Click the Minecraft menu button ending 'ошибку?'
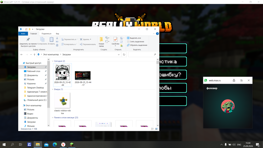Viewport: 263px width, 148px height. 173,75
